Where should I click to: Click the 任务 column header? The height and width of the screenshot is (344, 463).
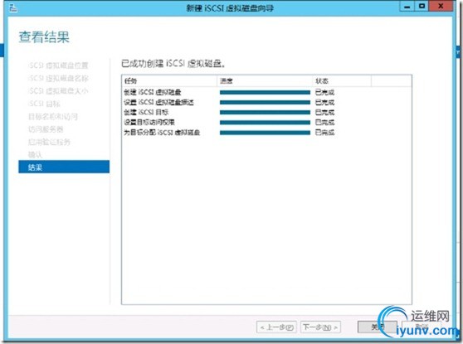click(169, 81)
